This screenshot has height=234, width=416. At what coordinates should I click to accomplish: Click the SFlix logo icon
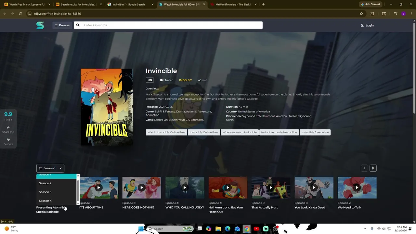pos(40,25)
